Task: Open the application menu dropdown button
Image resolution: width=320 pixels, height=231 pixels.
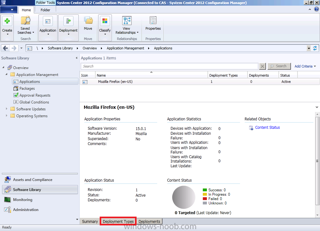Action: point(9,10)
